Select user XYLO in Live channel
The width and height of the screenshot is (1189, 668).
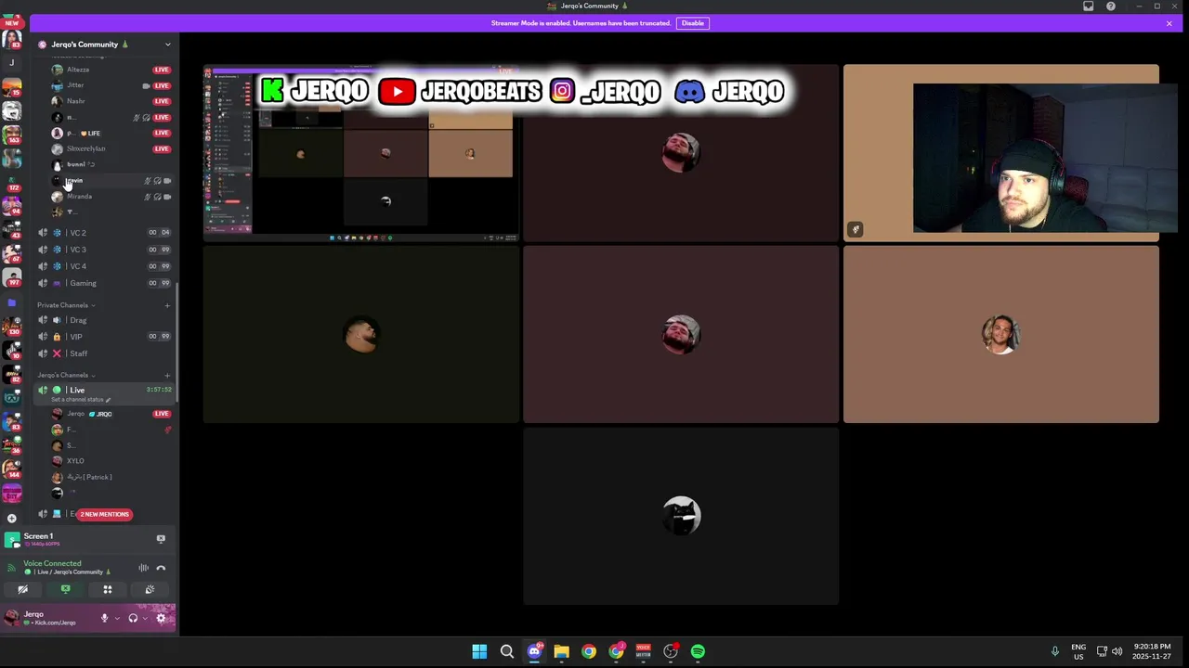[x=75, y=461]
